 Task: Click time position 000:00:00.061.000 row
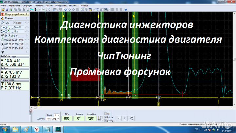[15, 40]
